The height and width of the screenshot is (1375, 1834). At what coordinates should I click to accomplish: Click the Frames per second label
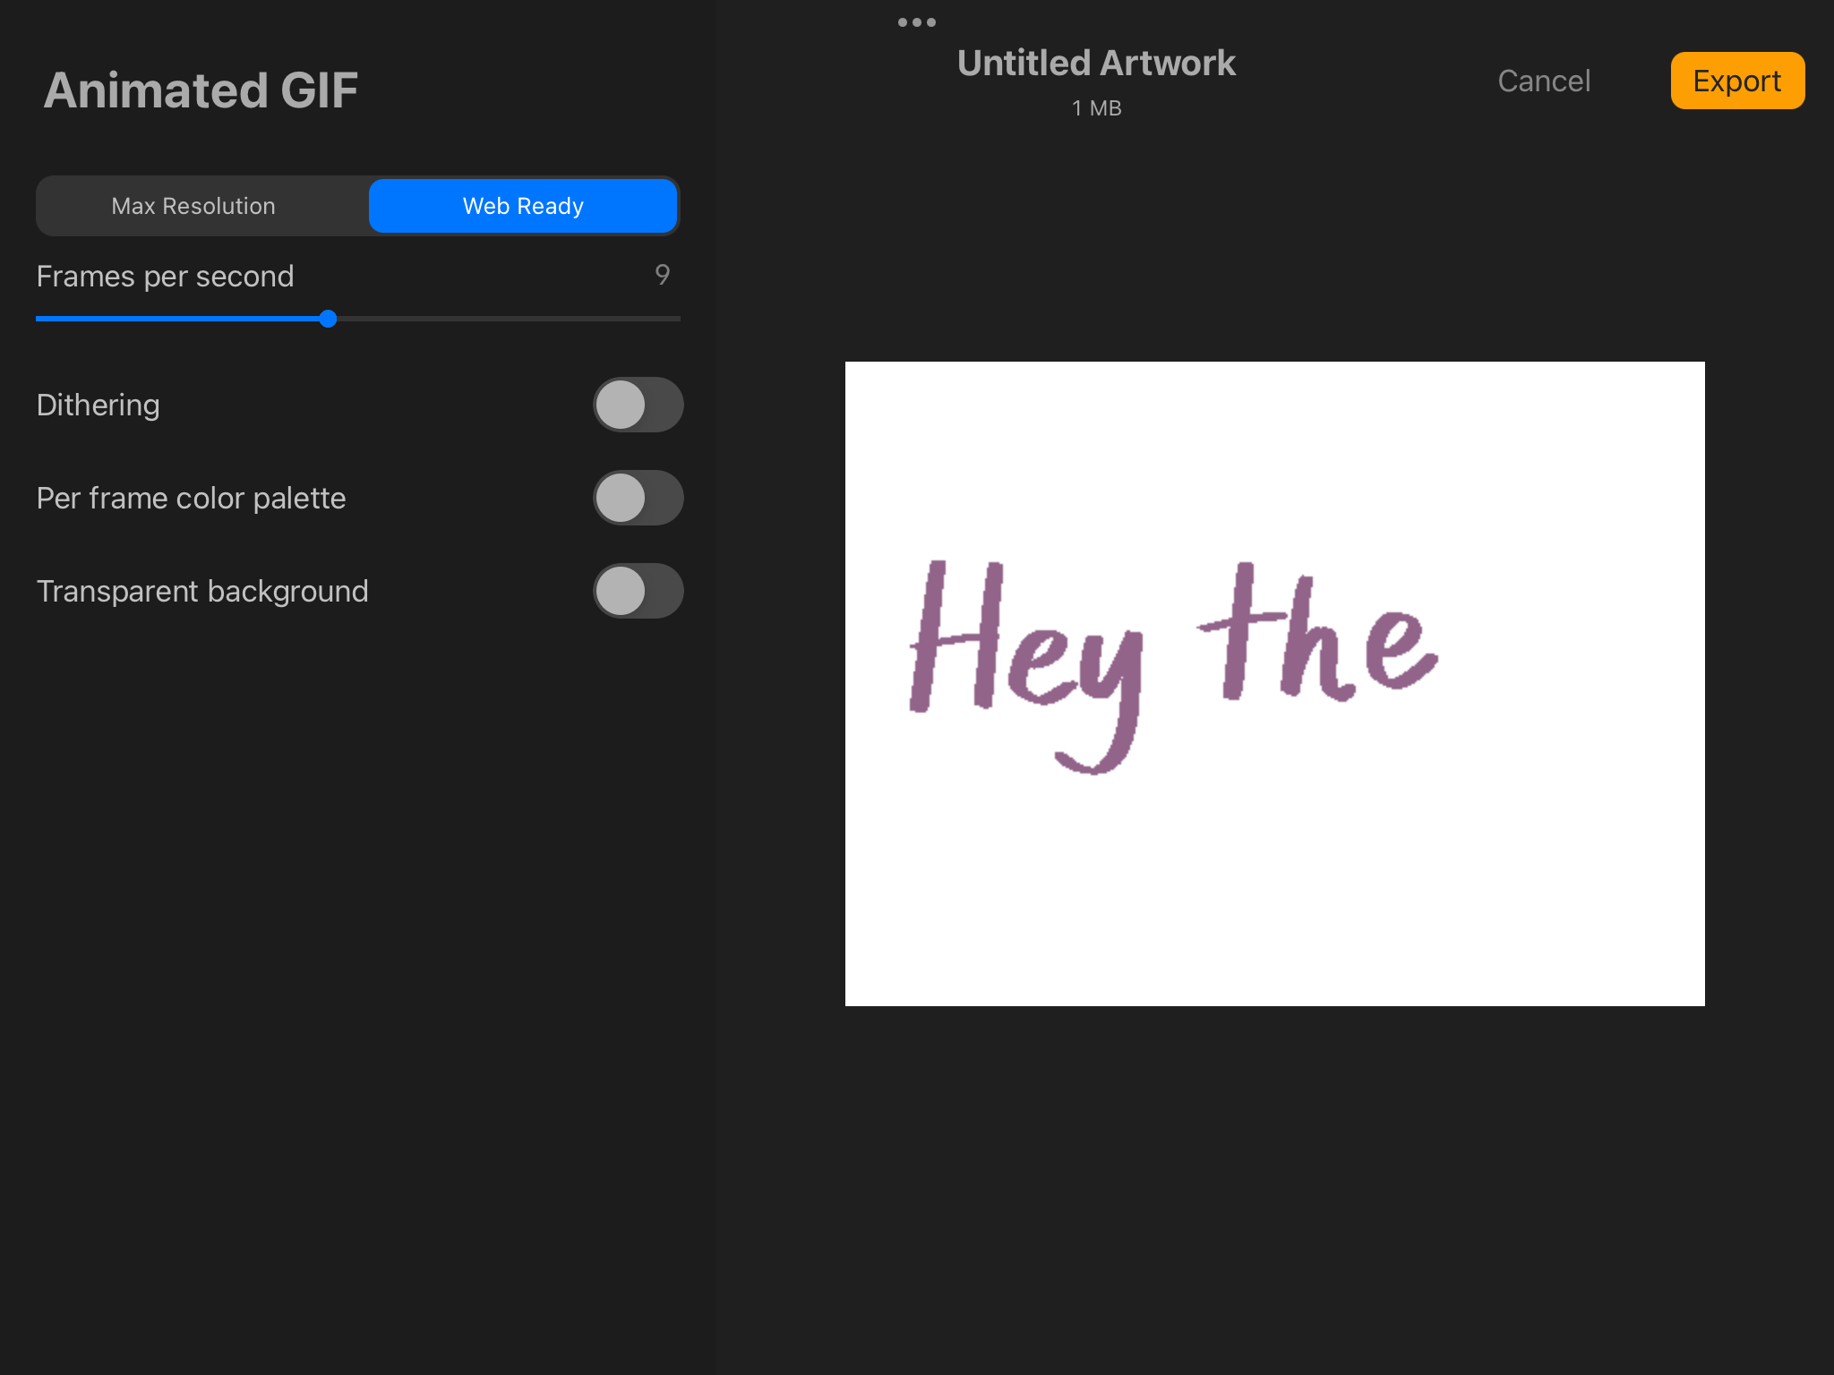point(165,277)
